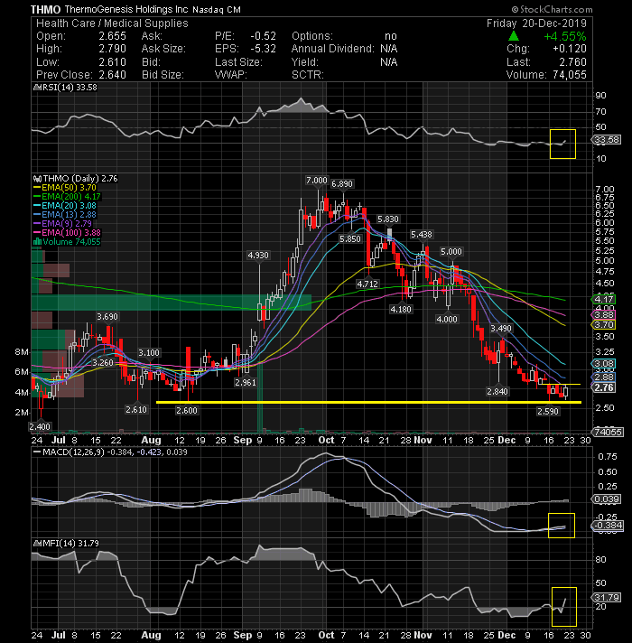Click the Low value 2.610
The height and width of the screenshot is (643, 632).
(x=112, y=62)
